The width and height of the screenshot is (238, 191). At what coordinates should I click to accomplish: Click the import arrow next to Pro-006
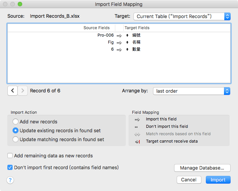[x=119, y=35]
